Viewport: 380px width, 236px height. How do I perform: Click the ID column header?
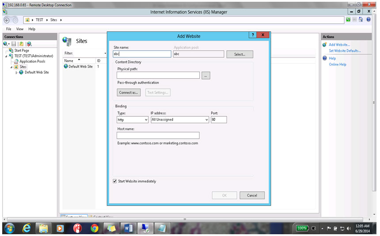99,61
